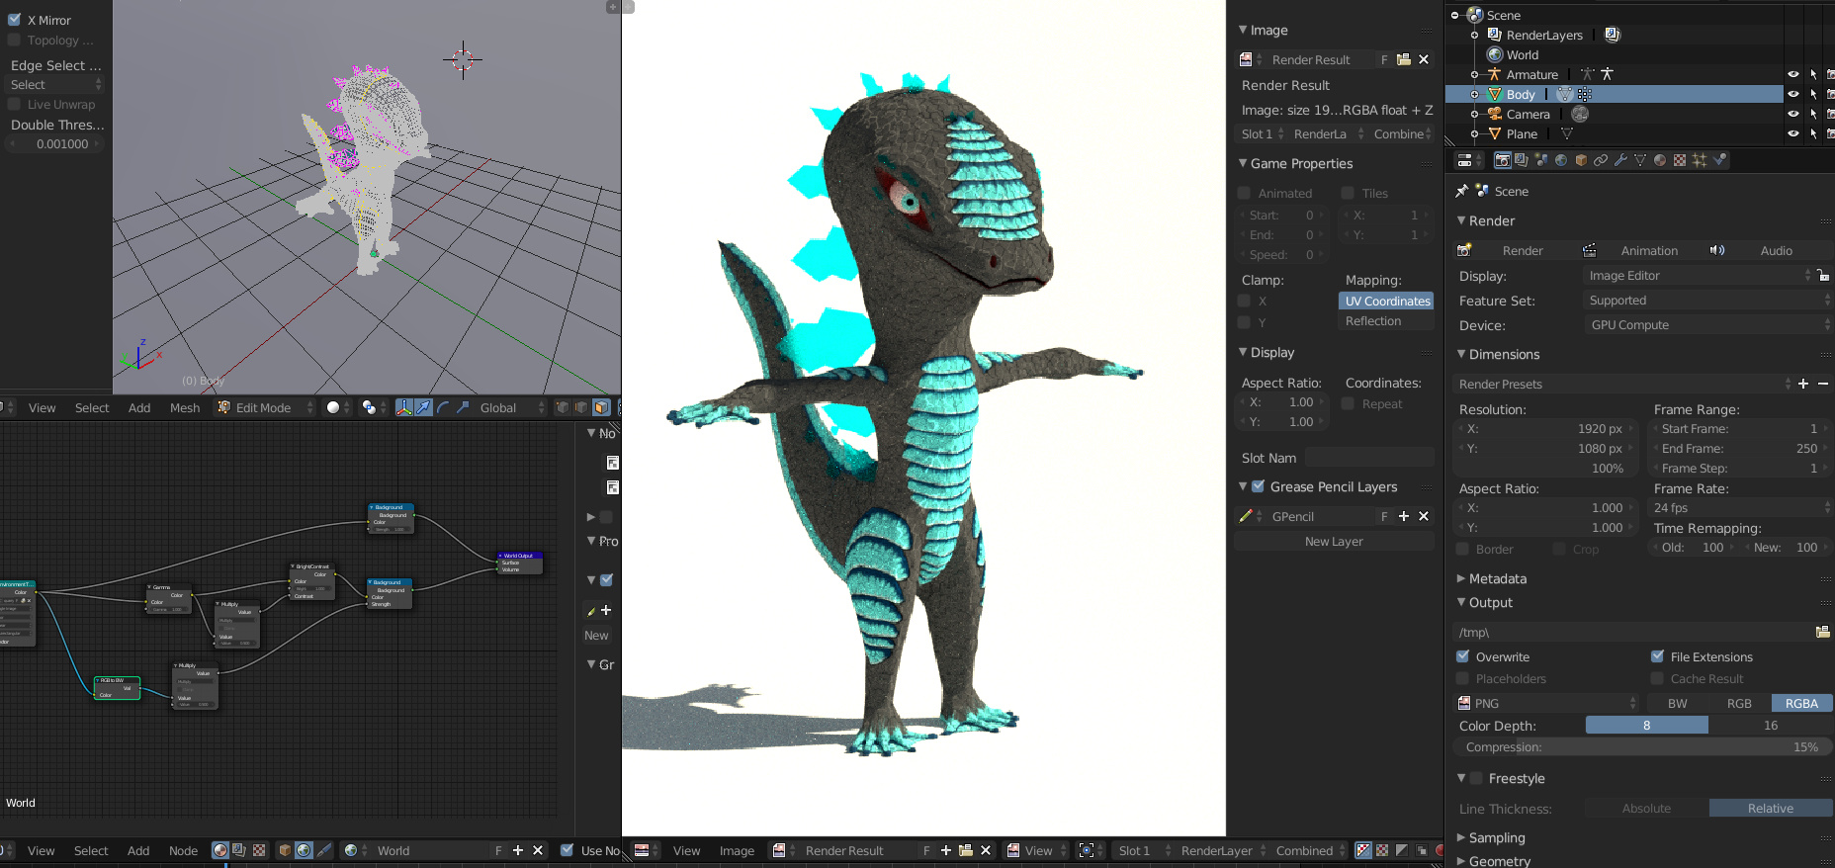Click the pin icon beside Scene
Viewport: 1835px width, 868px height.
pos(1462,191)
